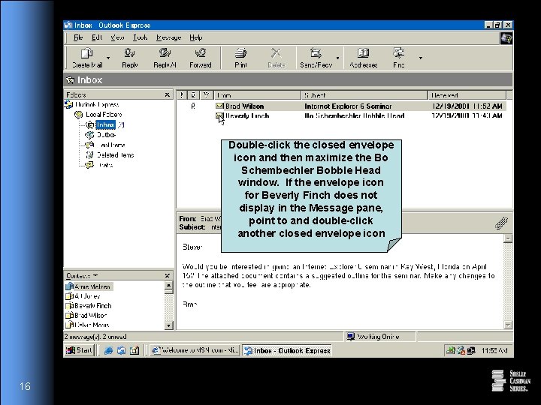541x405 pixels.
Task: Close the Contacts pane
Action: 168,275
